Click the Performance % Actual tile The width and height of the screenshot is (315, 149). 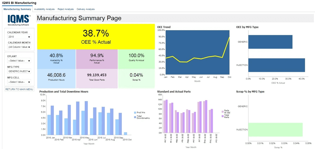click(97, 59)
